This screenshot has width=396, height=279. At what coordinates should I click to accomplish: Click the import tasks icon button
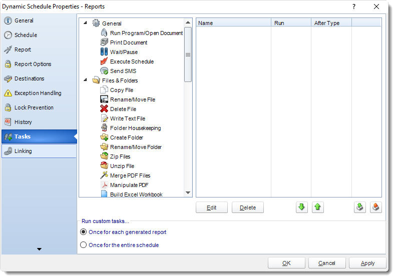pyautogui.click(x=359, y=207)
